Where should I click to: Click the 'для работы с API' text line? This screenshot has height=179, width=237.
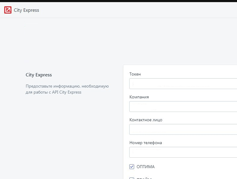pos(54,92)
